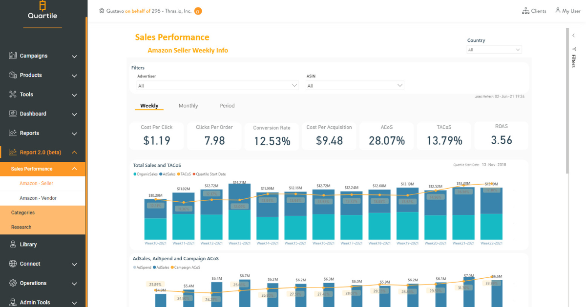The width and height of the screenshot is (586, 307).
Task: Click the Amazon Seller Weekly Info heading
Action: coord(188,50)
